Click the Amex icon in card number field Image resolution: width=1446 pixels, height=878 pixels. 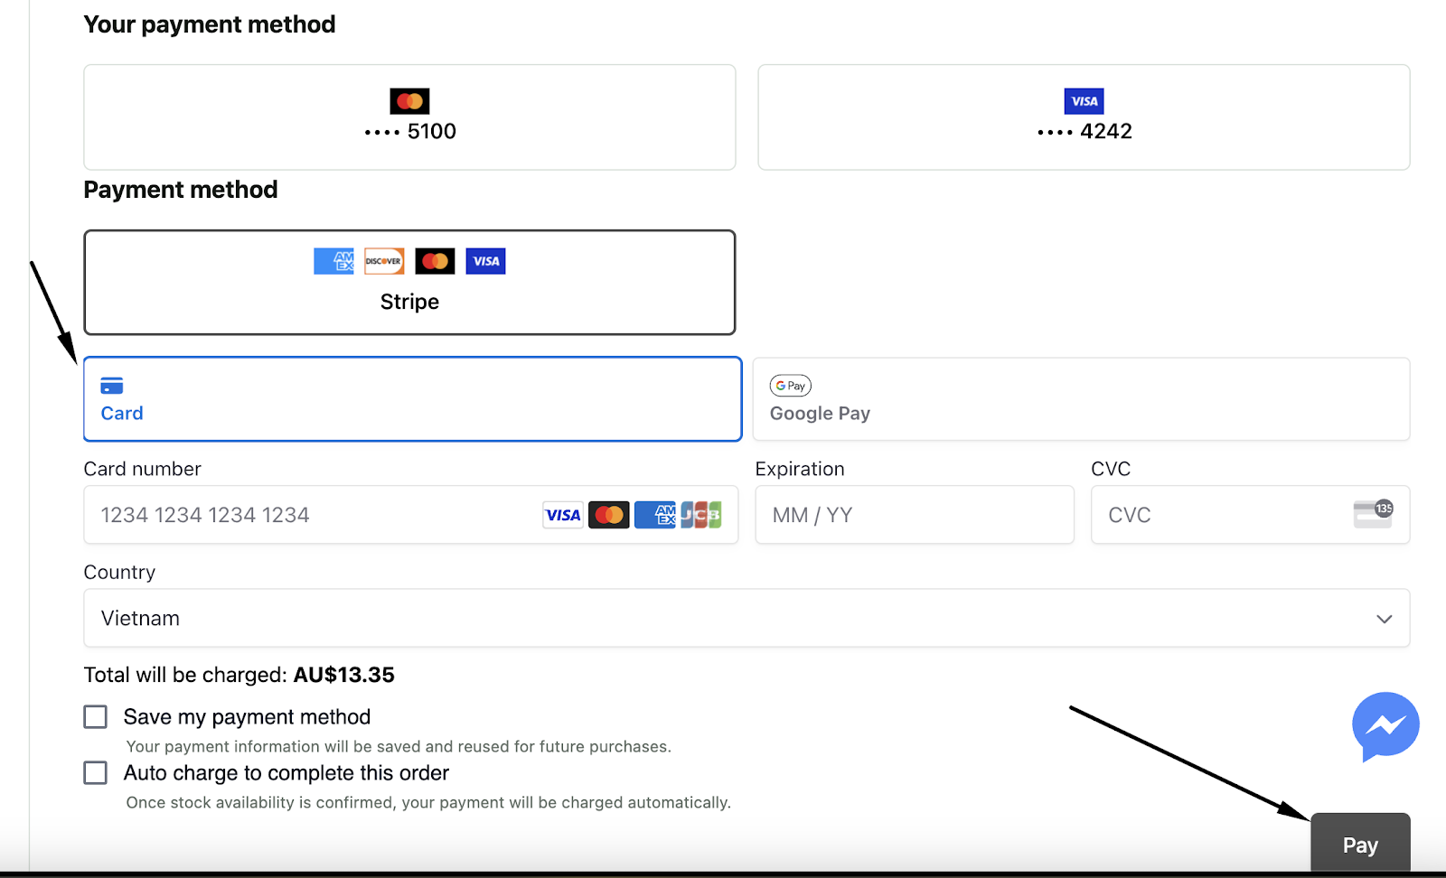655,515
